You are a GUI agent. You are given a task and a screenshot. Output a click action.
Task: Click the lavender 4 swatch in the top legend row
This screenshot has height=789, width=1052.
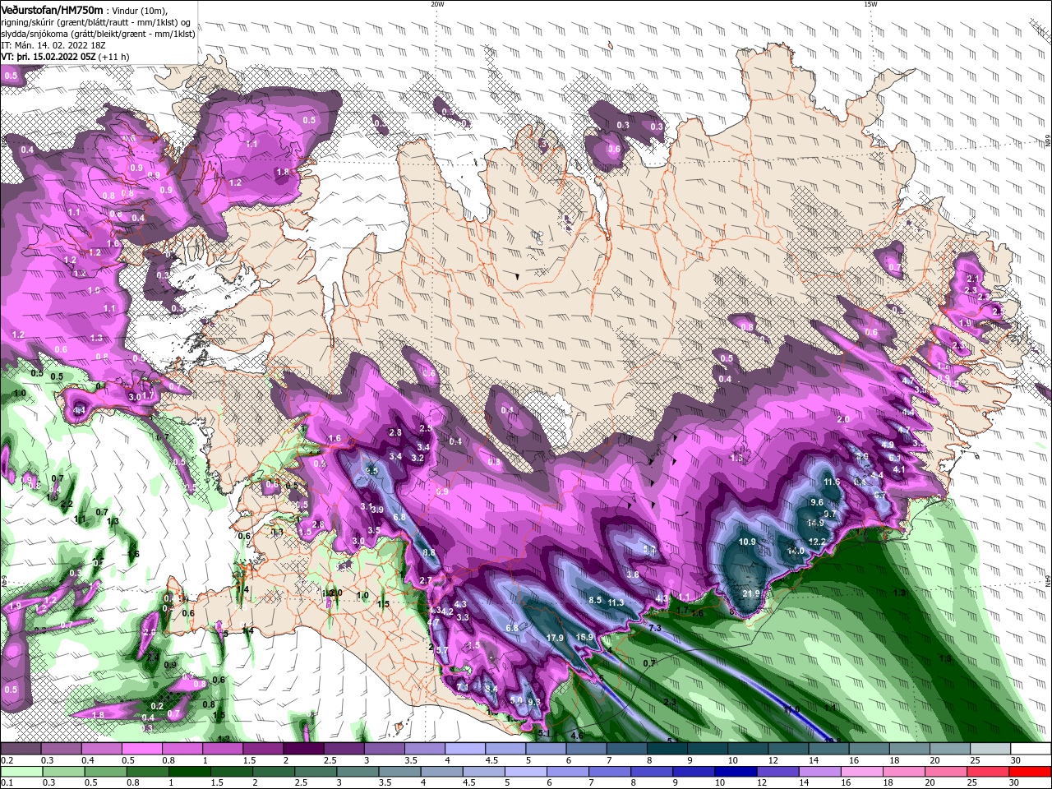464,749
